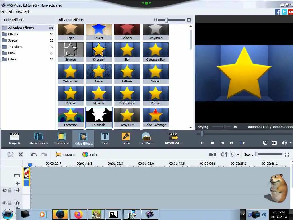Lock the overlay track
Viewport: 293px width, 220px height.
tap(10, 203)
